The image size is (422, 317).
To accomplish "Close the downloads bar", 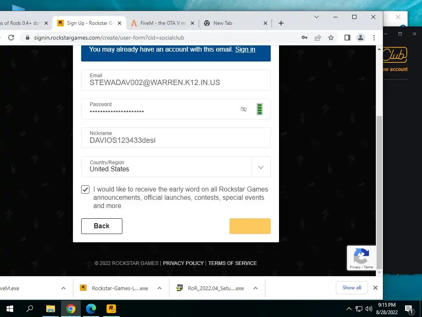I will pos(375,288).
